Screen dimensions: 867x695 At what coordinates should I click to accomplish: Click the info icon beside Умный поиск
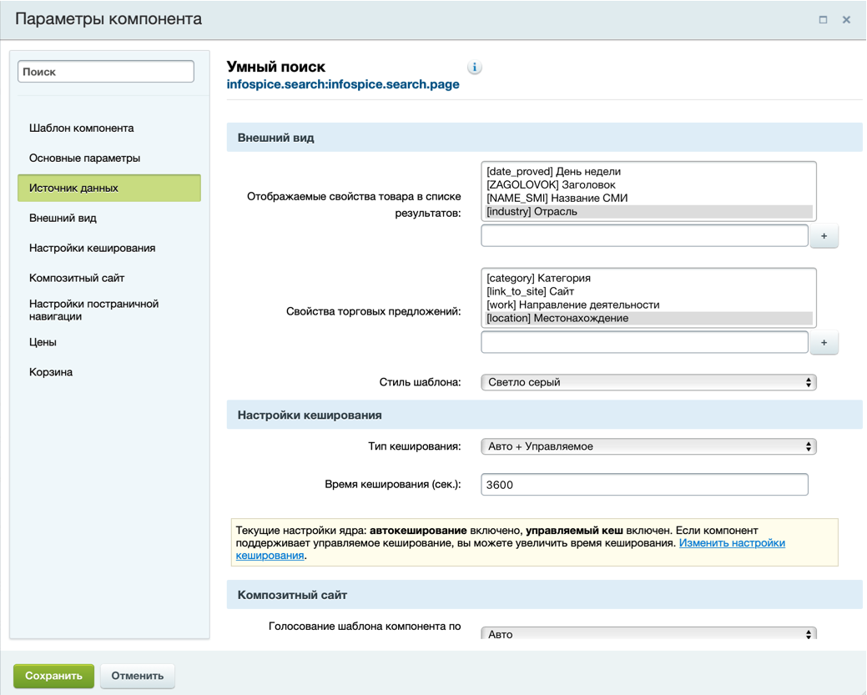475,68
